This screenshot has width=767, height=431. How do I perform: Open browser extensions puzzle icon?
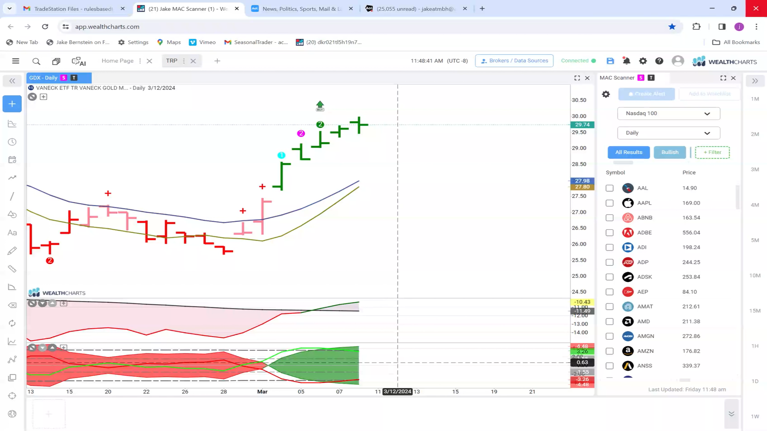click(696, 26)
